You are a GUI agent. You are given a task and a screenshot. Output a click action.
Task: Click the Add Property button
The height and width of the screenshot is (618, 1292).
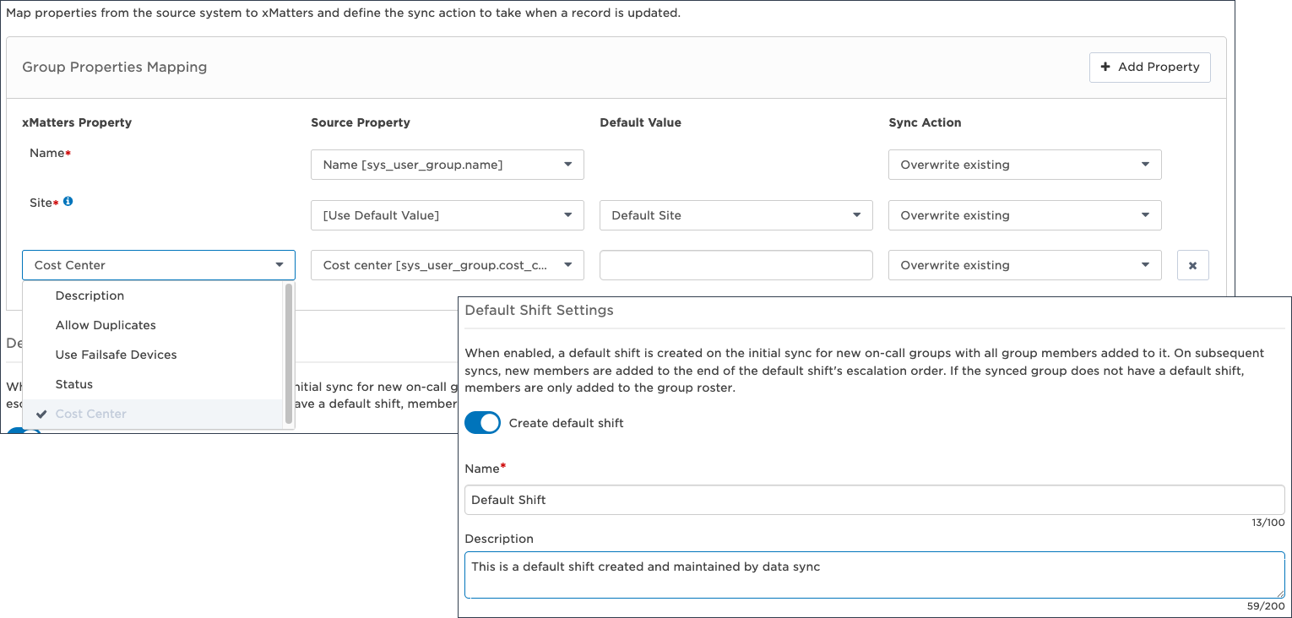[x=1149, y=68]
